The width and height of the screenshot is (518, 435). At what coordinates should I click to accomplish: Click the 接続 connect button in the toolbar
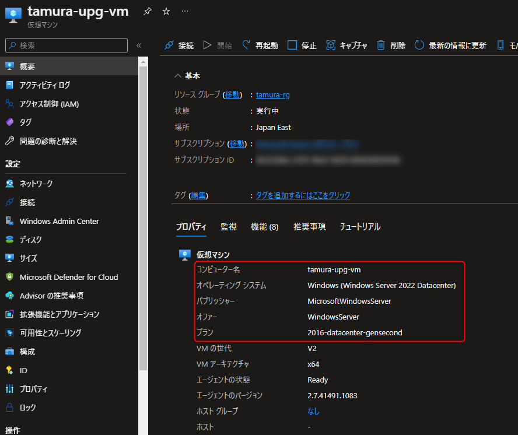[179, 45]
